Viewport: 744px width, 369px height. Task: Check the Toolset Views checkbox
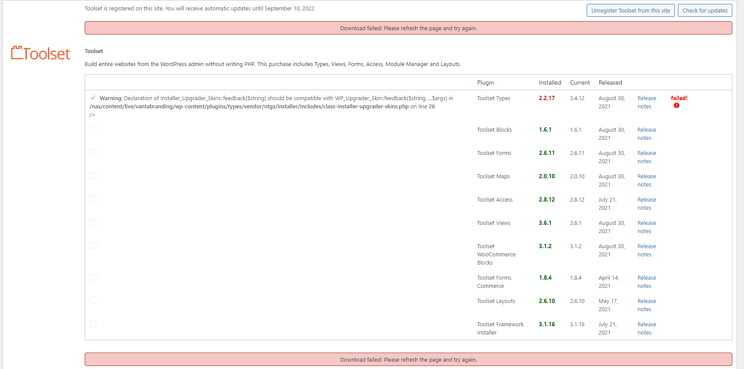point(93,222)
